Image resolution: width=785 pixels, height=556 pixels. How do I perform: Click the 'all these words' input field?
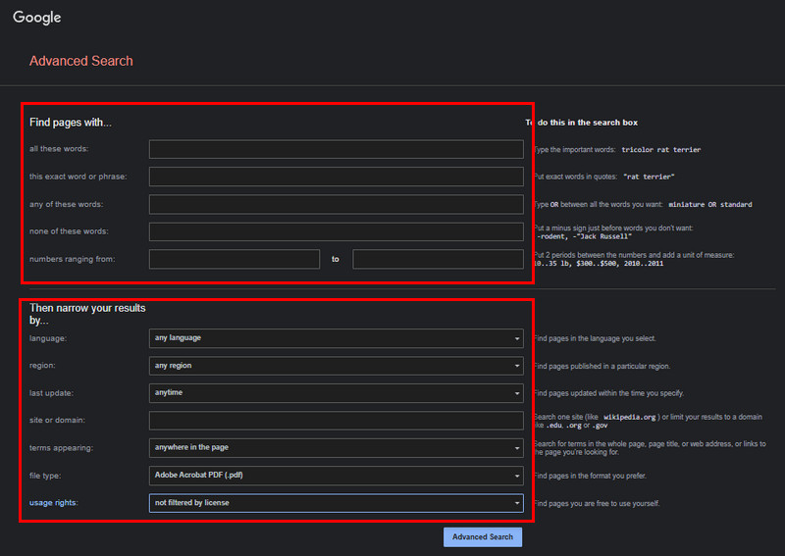coord(336,149)
